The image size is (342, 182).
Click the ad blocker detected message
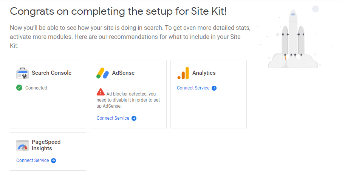point(128,100)
